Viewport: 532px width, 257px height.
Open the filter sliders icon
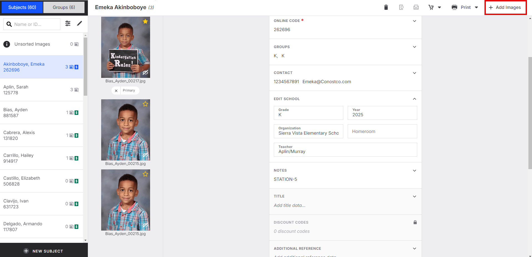pyautogui.click(x=68, y=23)
